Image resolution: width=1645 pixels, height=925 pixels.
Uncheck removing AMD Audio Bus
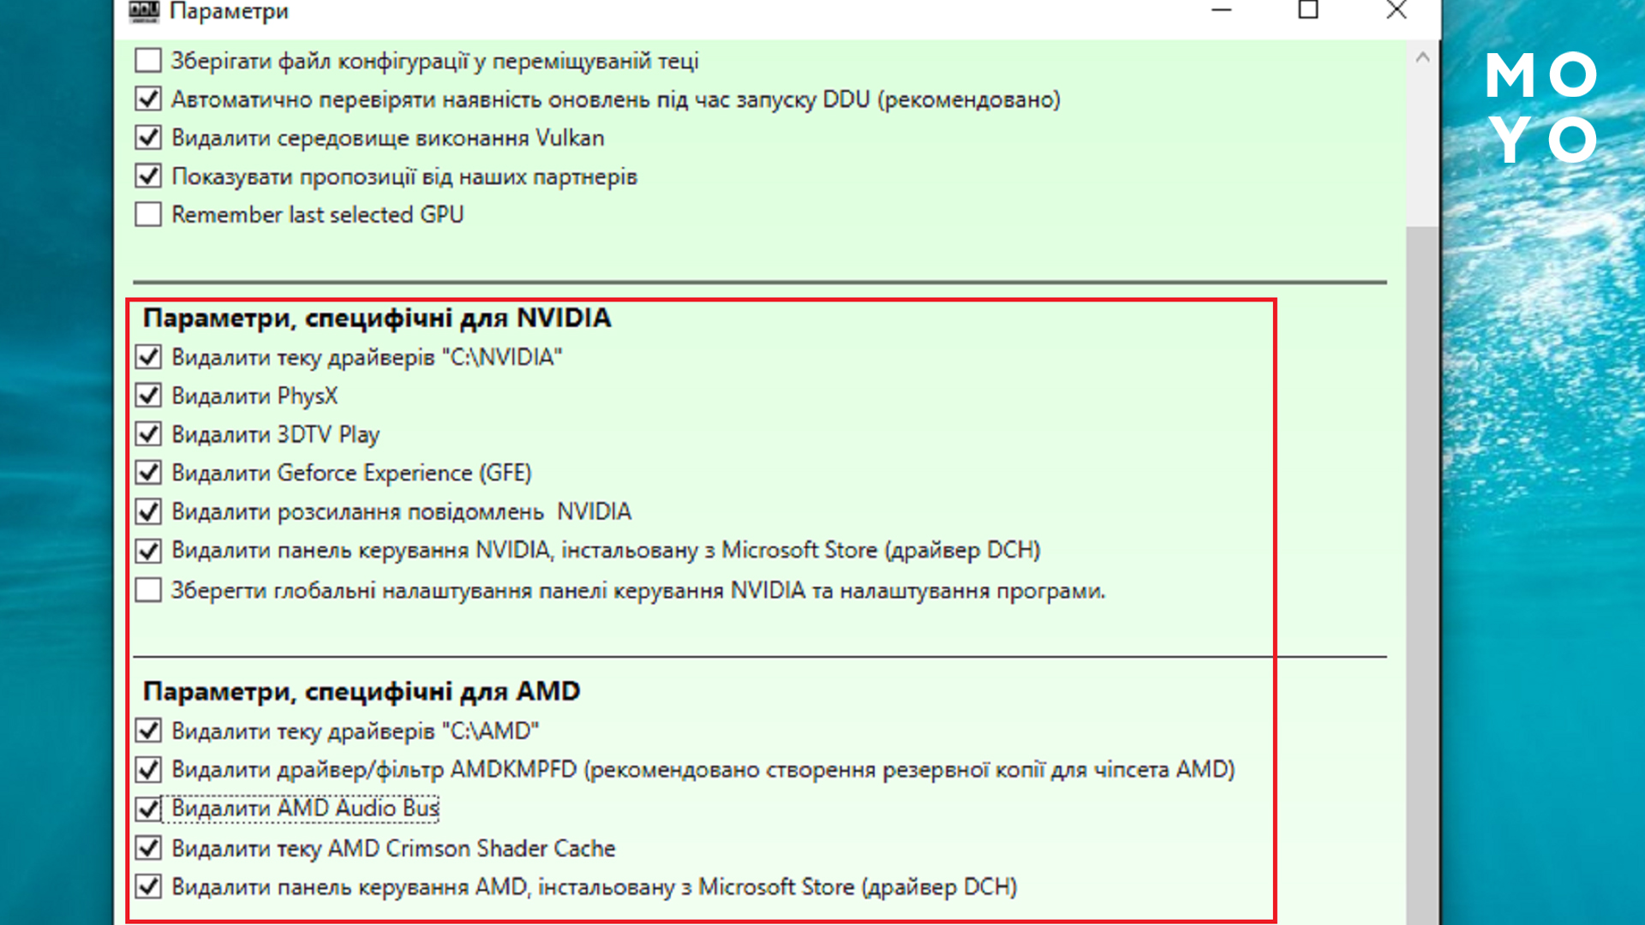147,807
